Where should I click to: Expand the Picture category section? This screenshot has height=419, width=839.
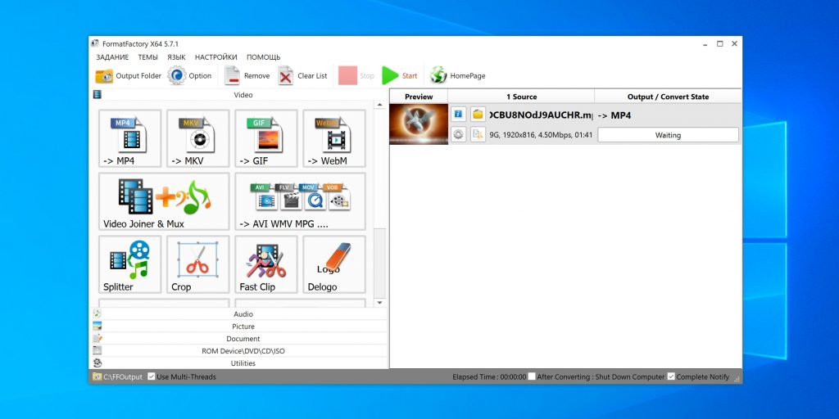pyautogui.click(x=238, y=327)
